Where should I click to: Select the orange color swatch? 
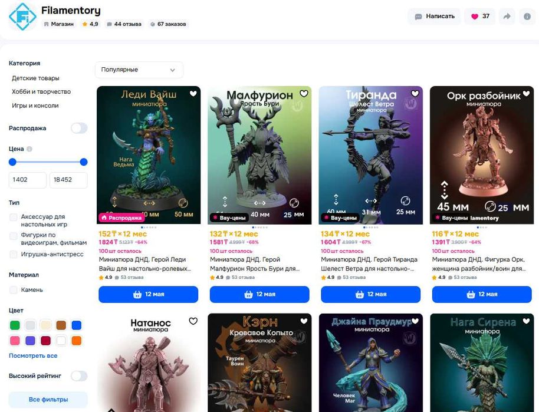tap(77, 341)
